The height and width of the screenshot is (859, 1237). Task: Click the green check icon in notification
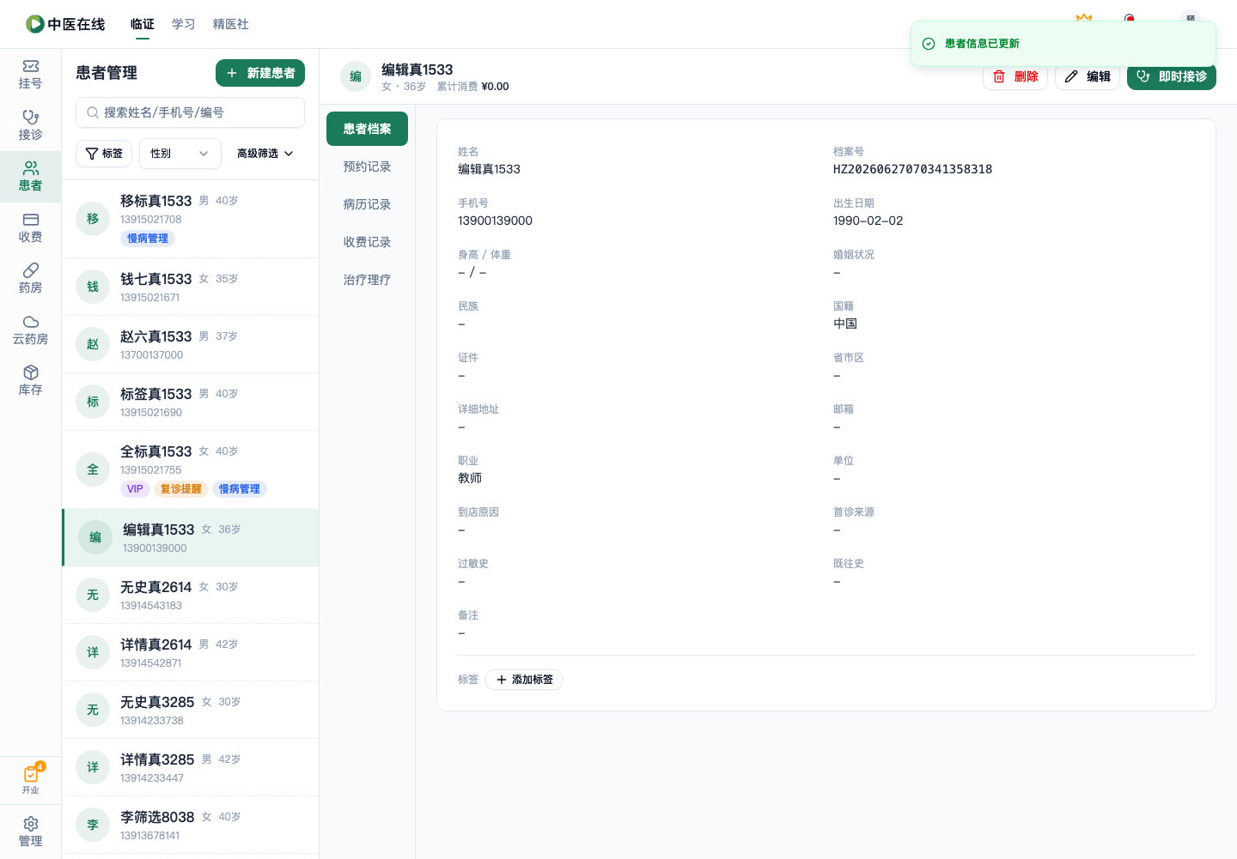[x=929, y=44]
